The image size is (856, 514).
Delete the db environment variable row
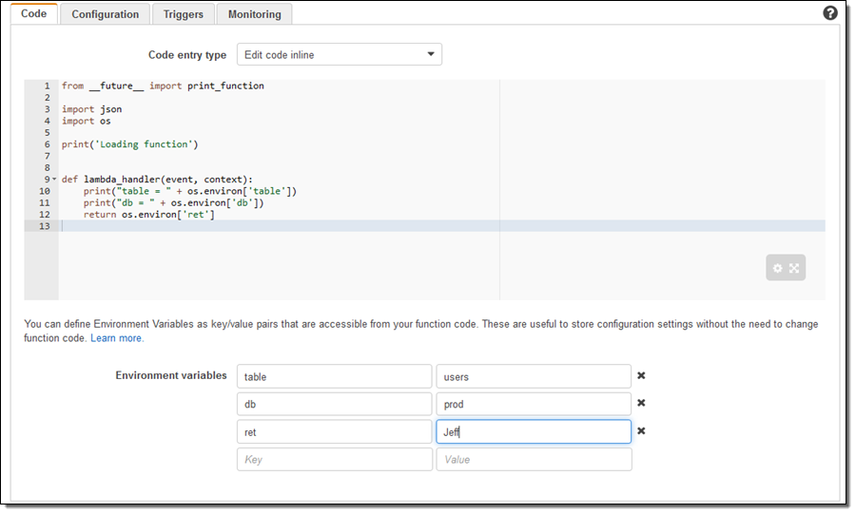[641, 404]
